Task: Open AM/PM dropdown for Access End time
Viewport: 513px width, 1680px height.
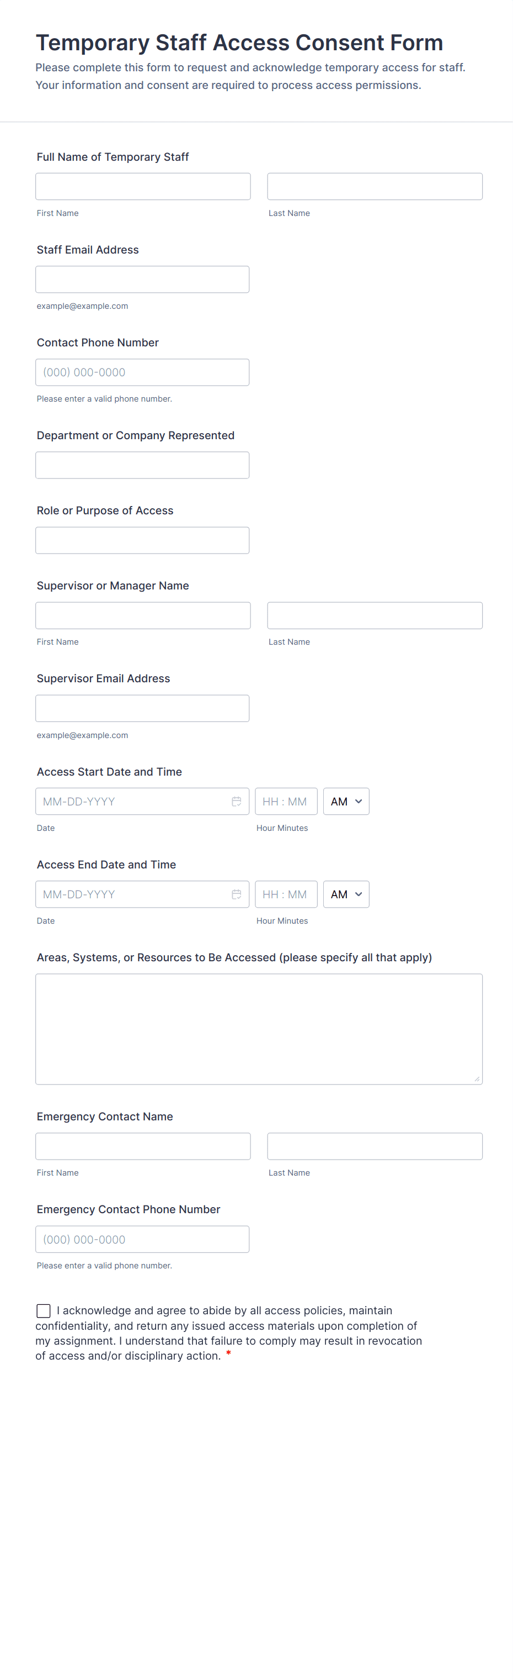Action: click(x=346, y=894)
